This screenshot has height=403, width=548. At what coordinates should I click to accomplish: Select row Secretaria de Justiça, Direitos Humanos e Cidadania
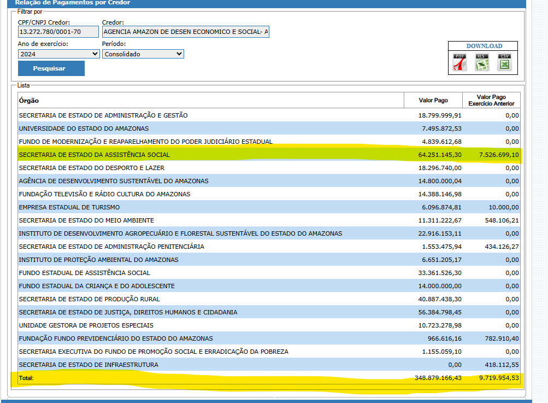269,312
